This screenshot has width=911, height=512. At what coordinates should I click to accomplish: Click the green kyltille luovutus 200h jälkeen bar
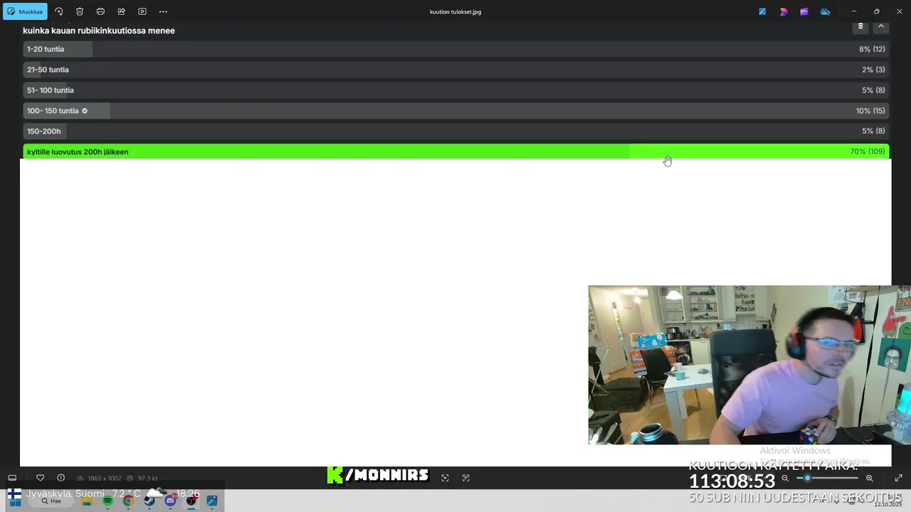(x=455, y=151)
